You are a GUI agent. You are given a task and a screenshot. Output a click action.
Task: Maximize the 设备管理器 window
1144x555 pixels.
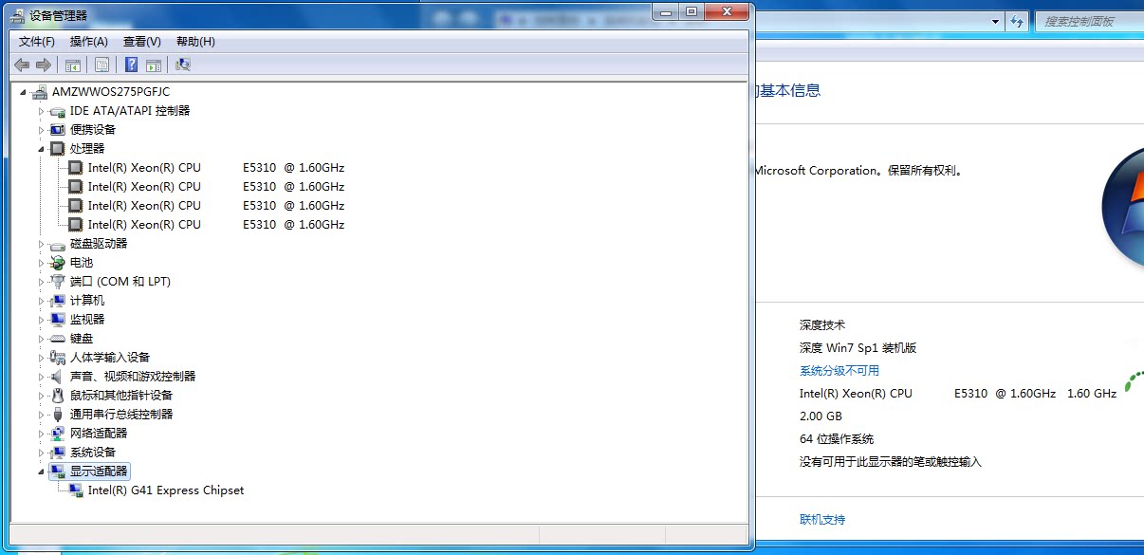point(691,10)
